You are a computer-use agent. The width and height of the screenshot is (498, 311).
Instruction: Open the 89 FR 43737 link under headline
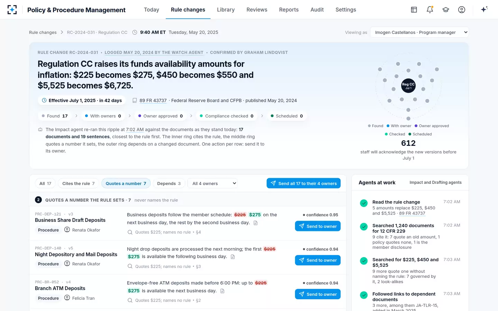(x=153, y=101)
